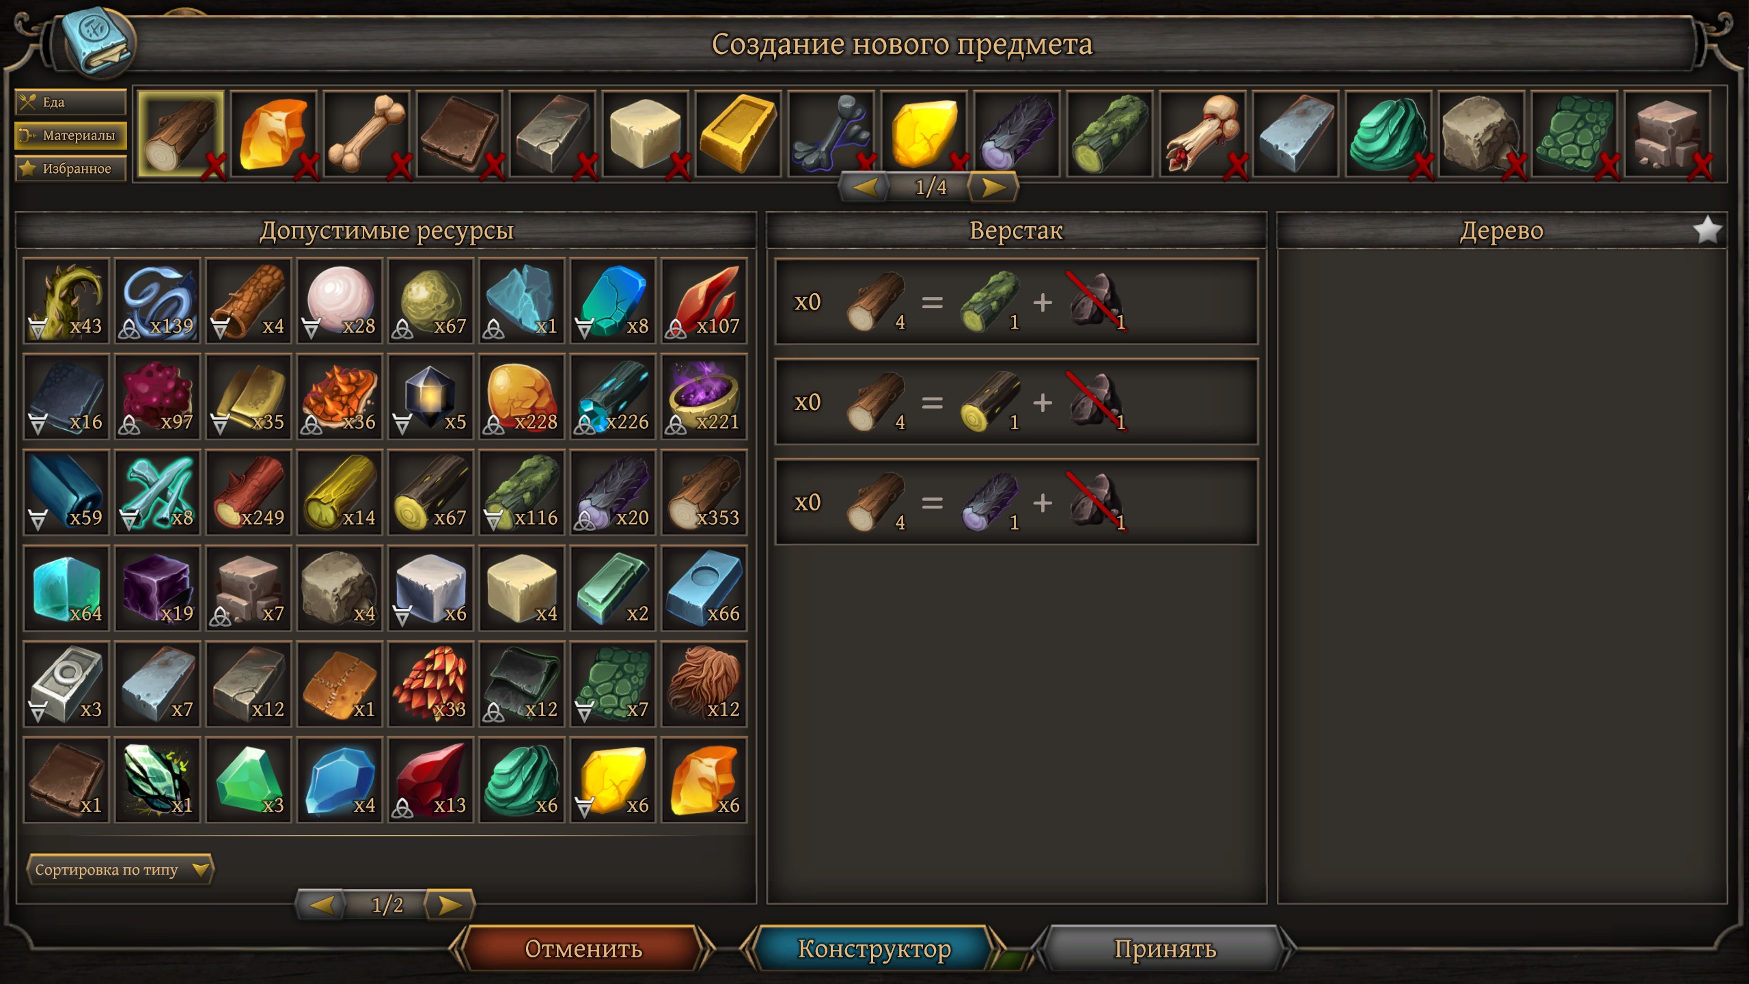Go to next resources page
Viewport: 1749px width, 984px height.
tap(450, 905)
